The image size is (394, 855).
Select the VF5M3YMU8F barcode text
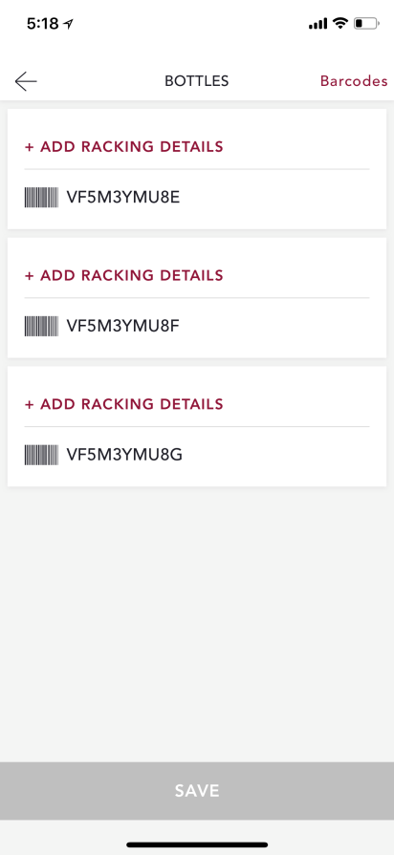(x=123, y=326)
